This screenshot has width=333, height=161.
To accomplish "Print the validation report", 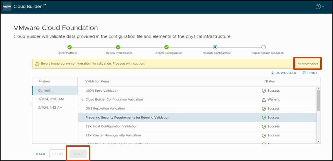I will pos(310,73).
